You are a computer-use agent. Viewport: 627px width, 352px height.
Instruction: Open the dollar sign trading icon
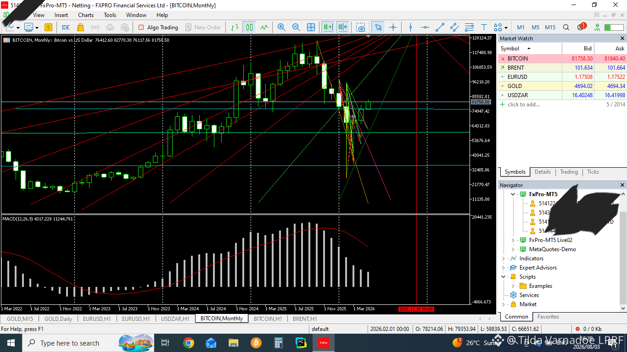[x=48, y=27]
